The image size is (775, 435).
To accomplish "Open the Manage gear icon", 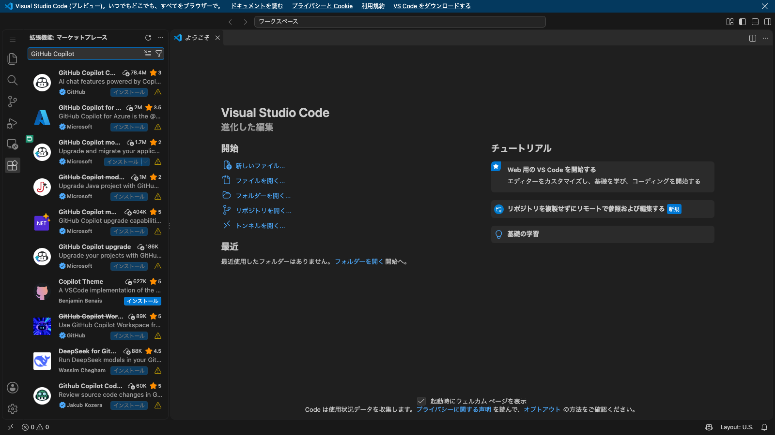I will pyautogui.click(x=13, y=409).
